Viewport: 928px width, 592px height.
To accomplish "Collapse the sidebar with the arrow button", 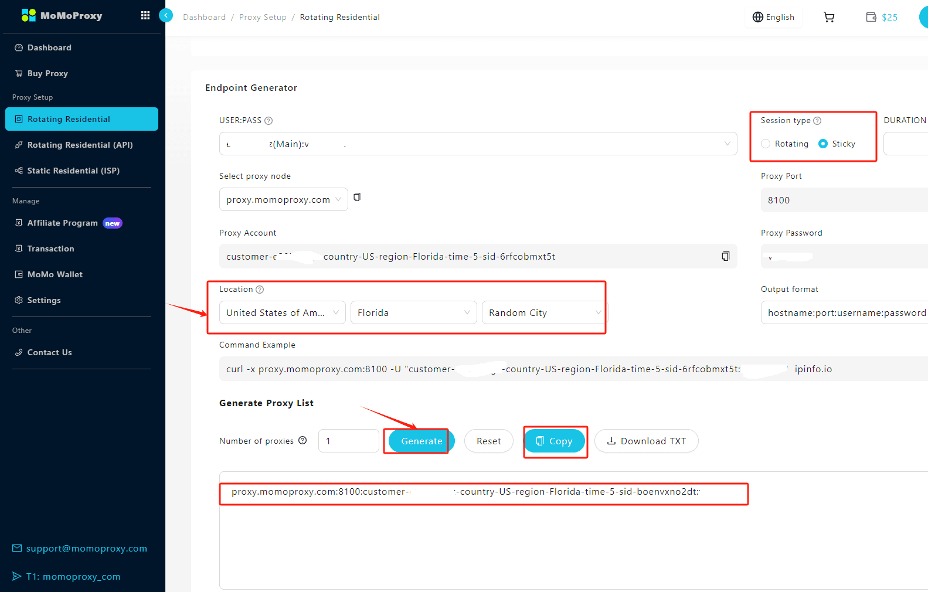I will [166, 15].
